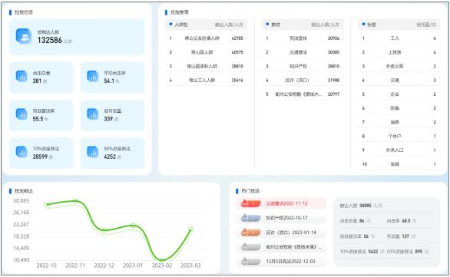Click the chart data point above 2023-02
This screenshot has height=277, width=450.
coord(162,260)
